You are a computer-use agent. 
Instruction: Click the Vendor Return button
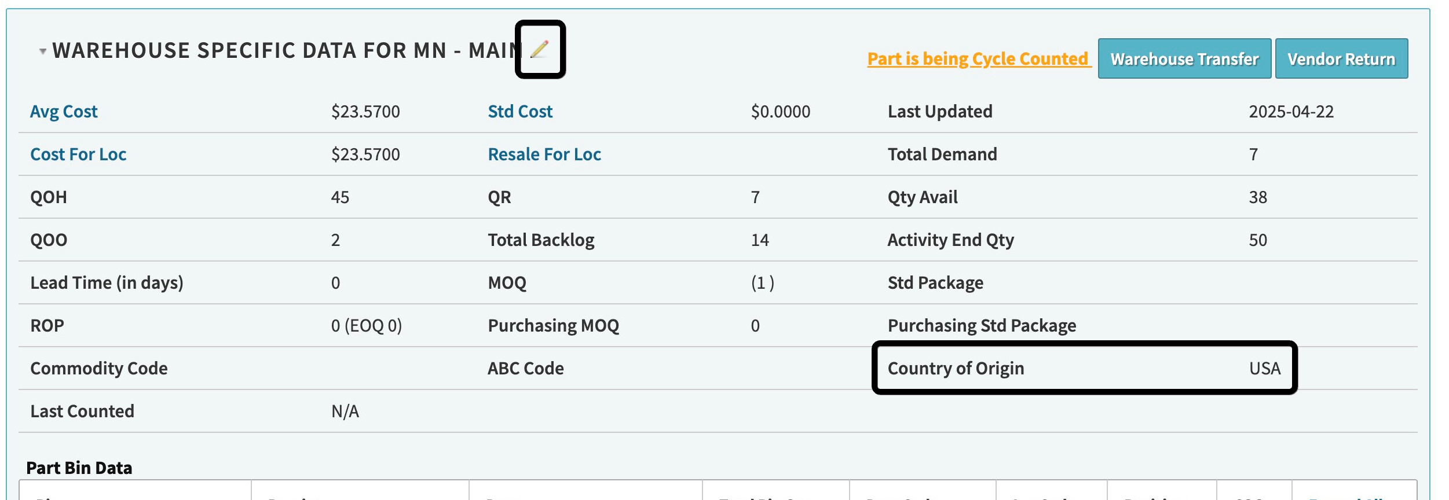(1341, 58)
